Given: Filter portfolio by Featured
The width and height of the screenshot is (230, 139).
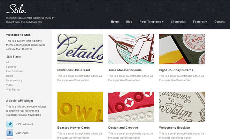Looking at the screenshot, I should pyautogui.click(x=11, y=67).
